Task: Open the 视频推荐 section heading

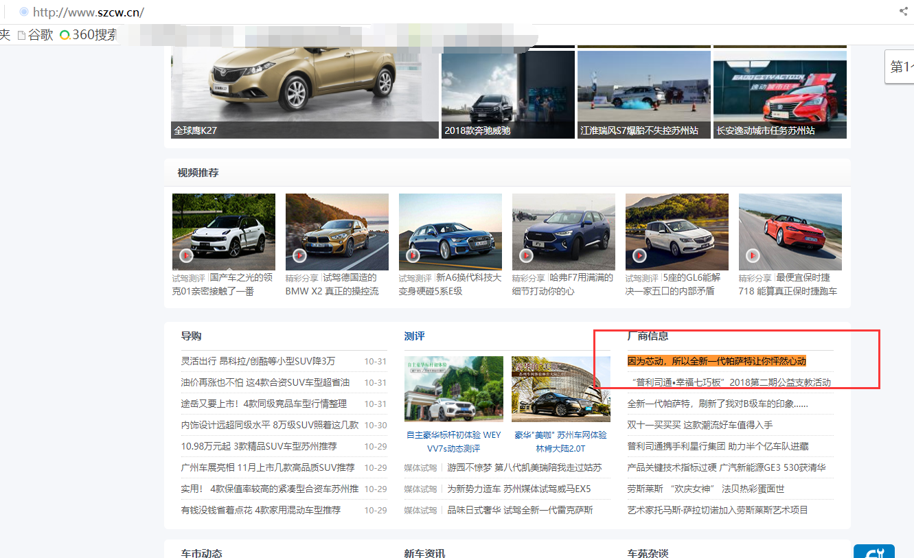Action: coord(198,172)
